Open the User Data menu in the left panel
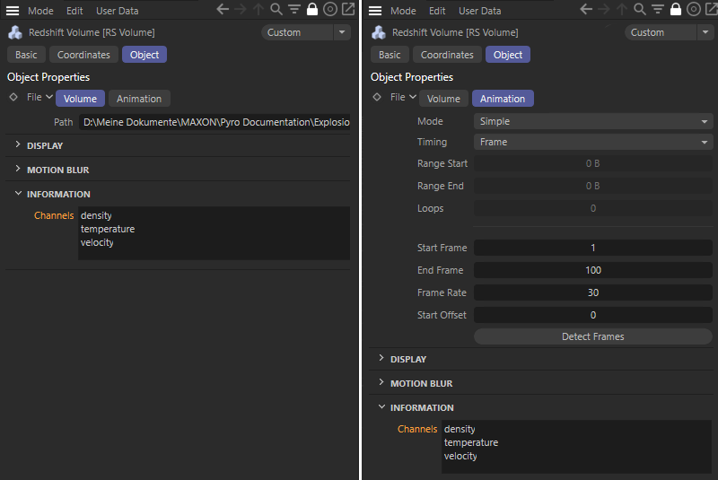Image resolution: width=718 pixels, height=480 pixels. 117,11
